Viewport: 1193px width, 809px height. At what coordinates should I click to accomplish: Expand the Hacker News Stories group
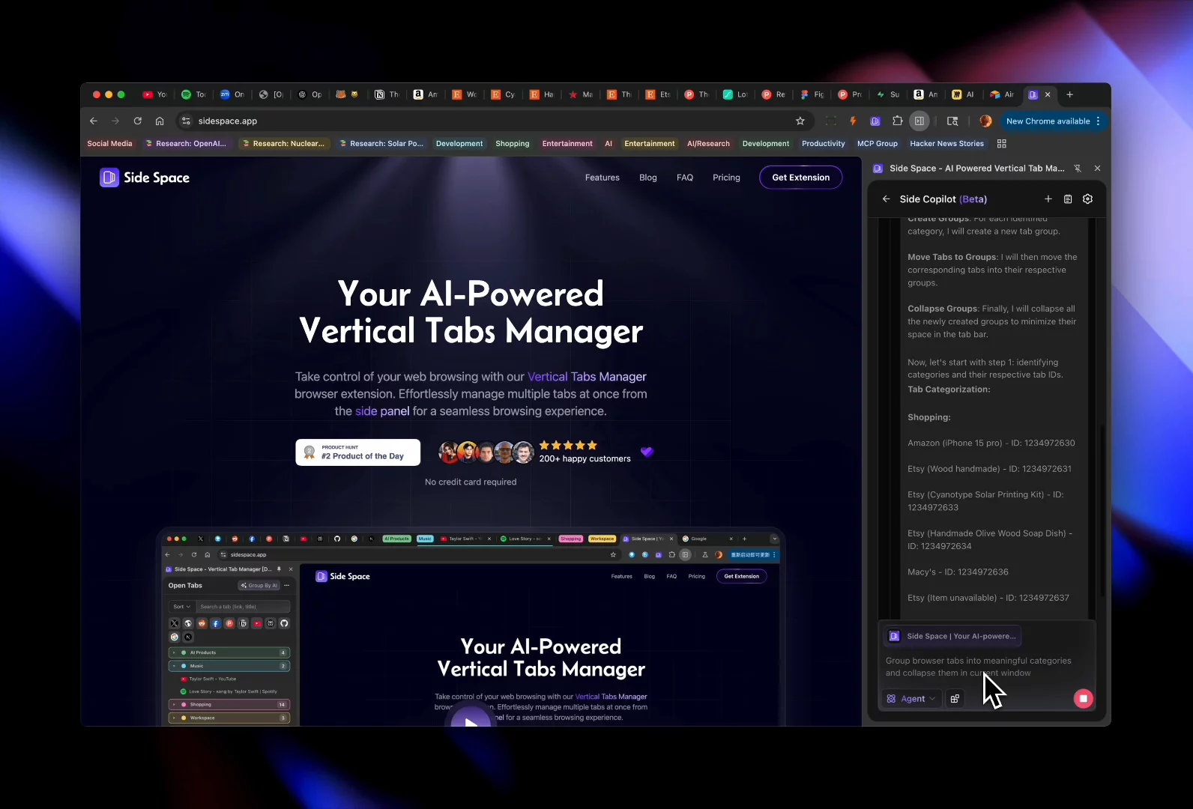click(x=946, y=144)
